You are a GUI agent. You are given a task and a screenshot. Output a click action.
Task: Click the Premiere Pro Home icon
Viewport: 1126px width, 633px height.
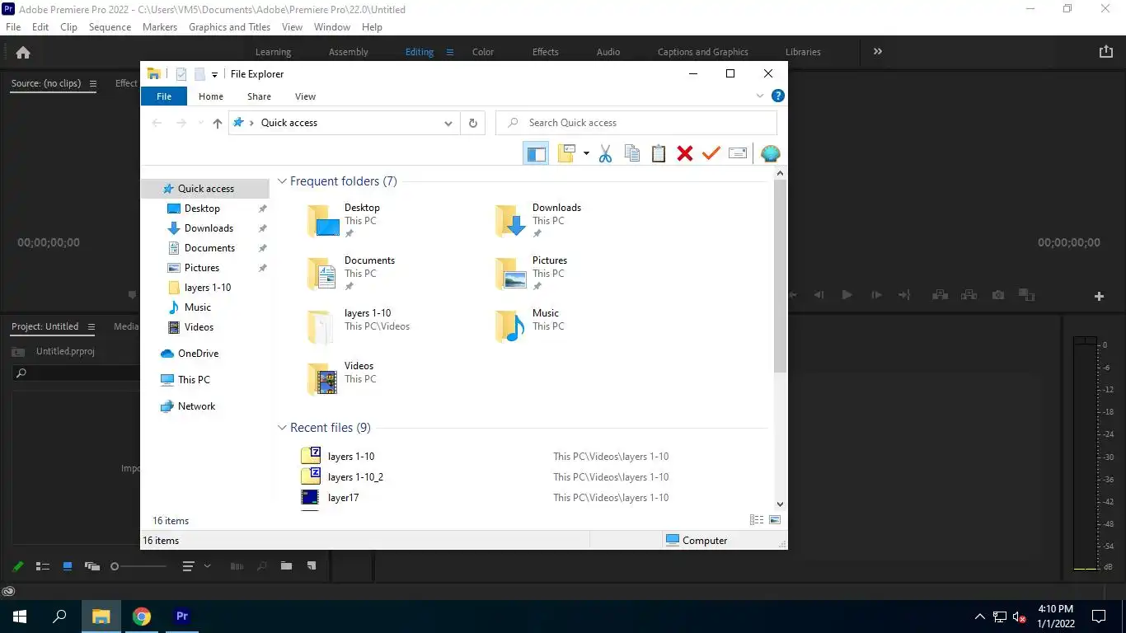[23, 52]
